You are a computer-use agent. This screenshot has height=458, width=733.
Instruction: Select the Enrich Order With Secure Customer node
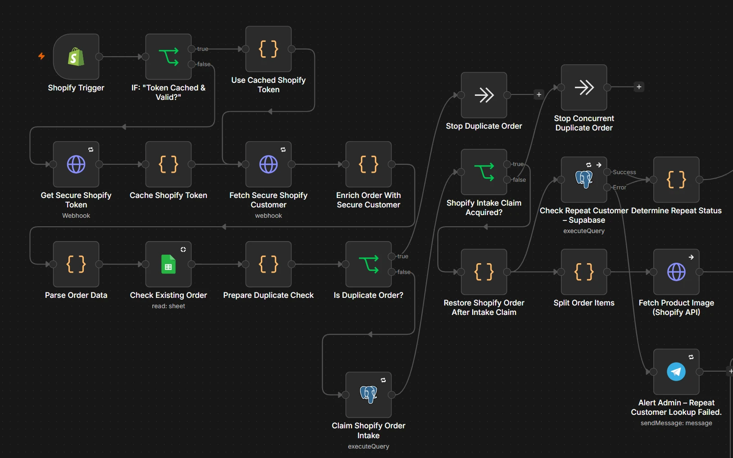coord(369,164)
